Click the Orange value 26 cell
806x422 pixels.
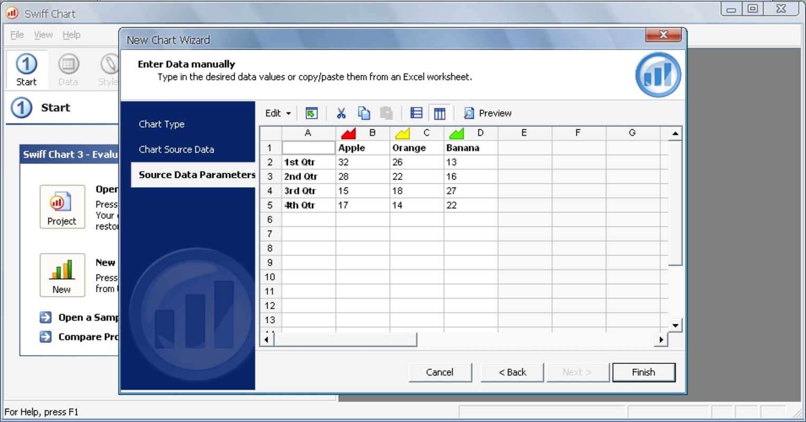tap(417, 162)
